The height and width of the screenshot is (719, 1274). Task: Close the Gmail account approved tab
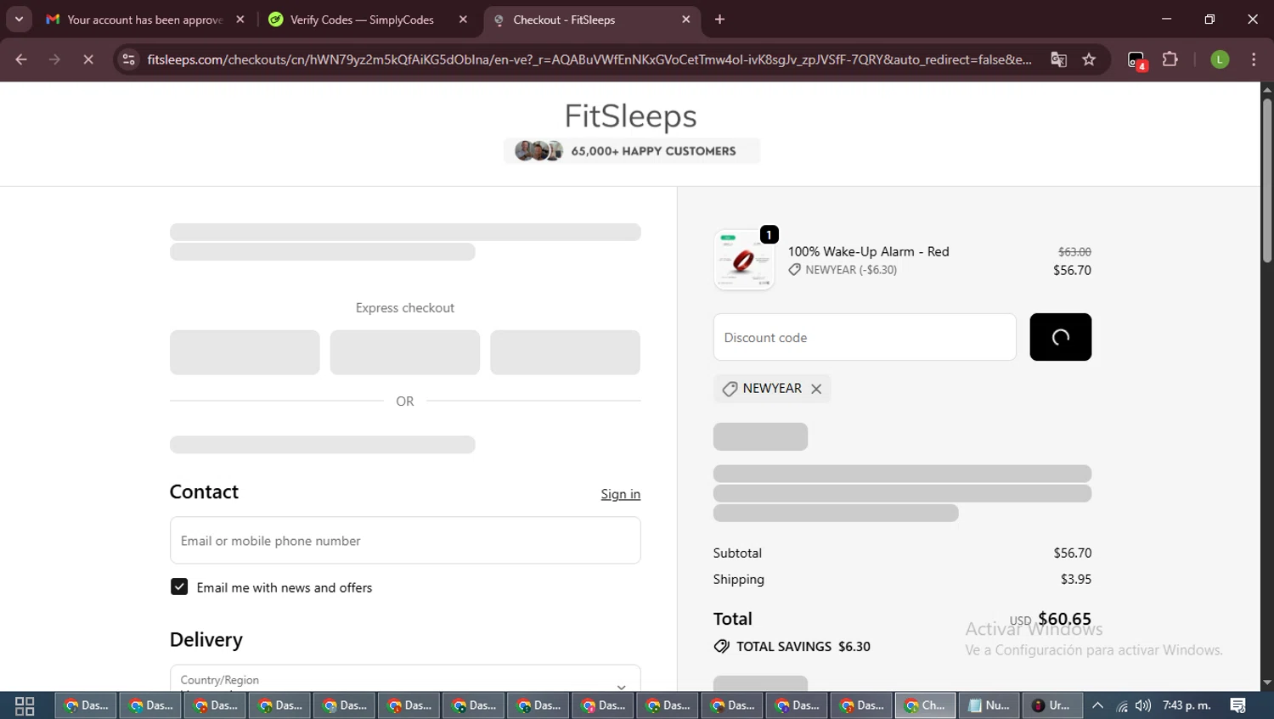pyautogui.click(x=240, y=20)
